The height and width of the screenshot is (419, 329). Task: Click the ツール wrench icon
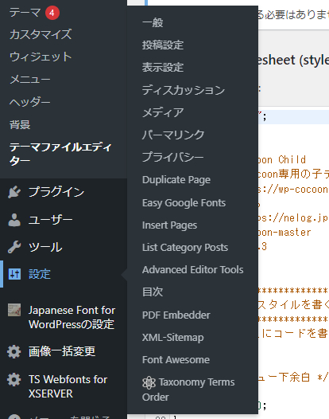click(14, 247)
